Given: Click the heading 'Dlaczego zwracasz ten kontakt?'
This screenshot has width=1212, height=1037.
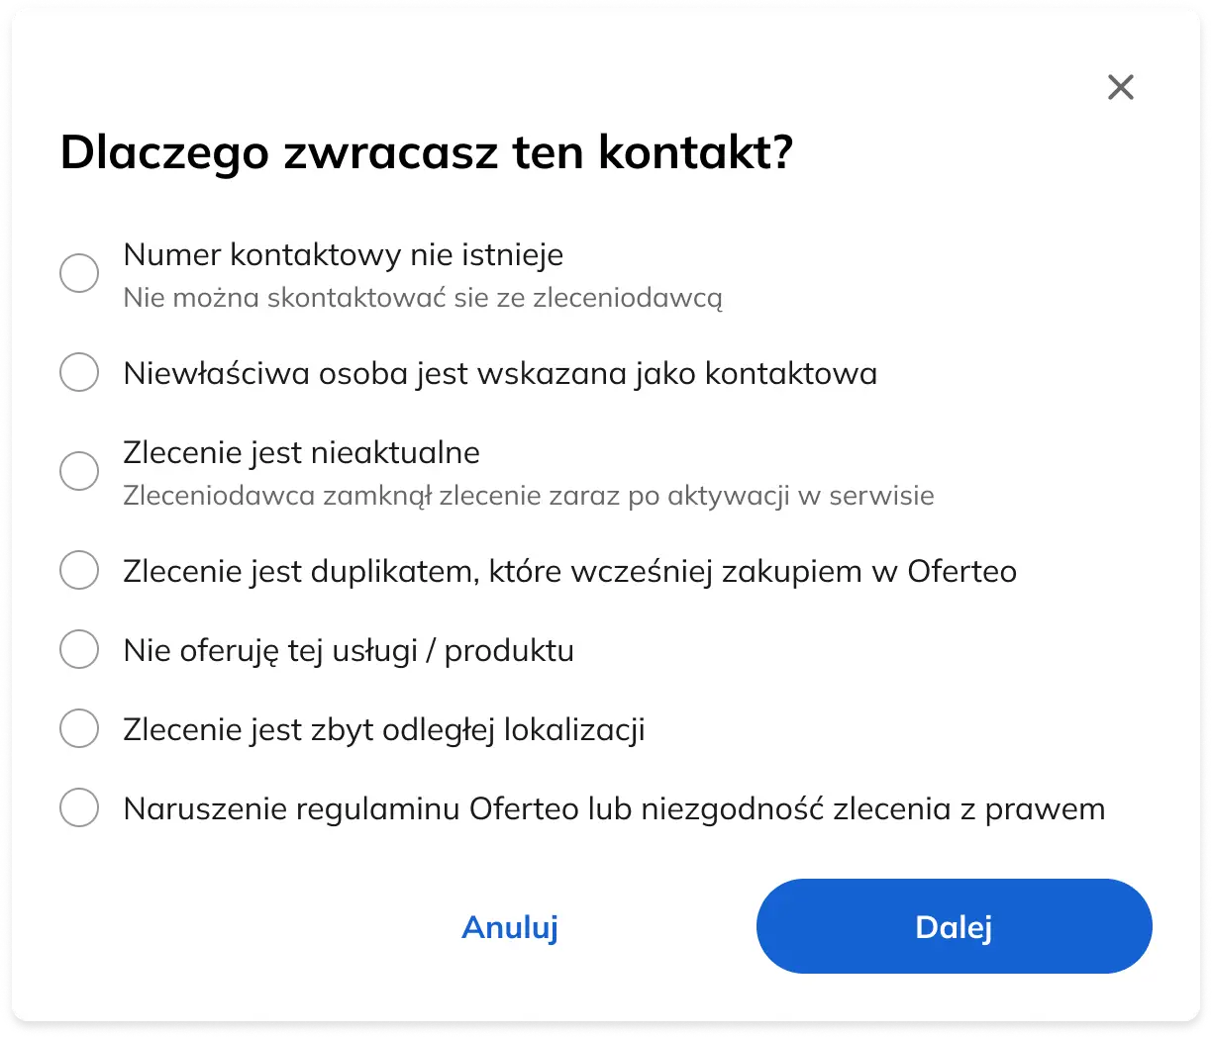Looking at the screenshot, I should pos(427,152).
